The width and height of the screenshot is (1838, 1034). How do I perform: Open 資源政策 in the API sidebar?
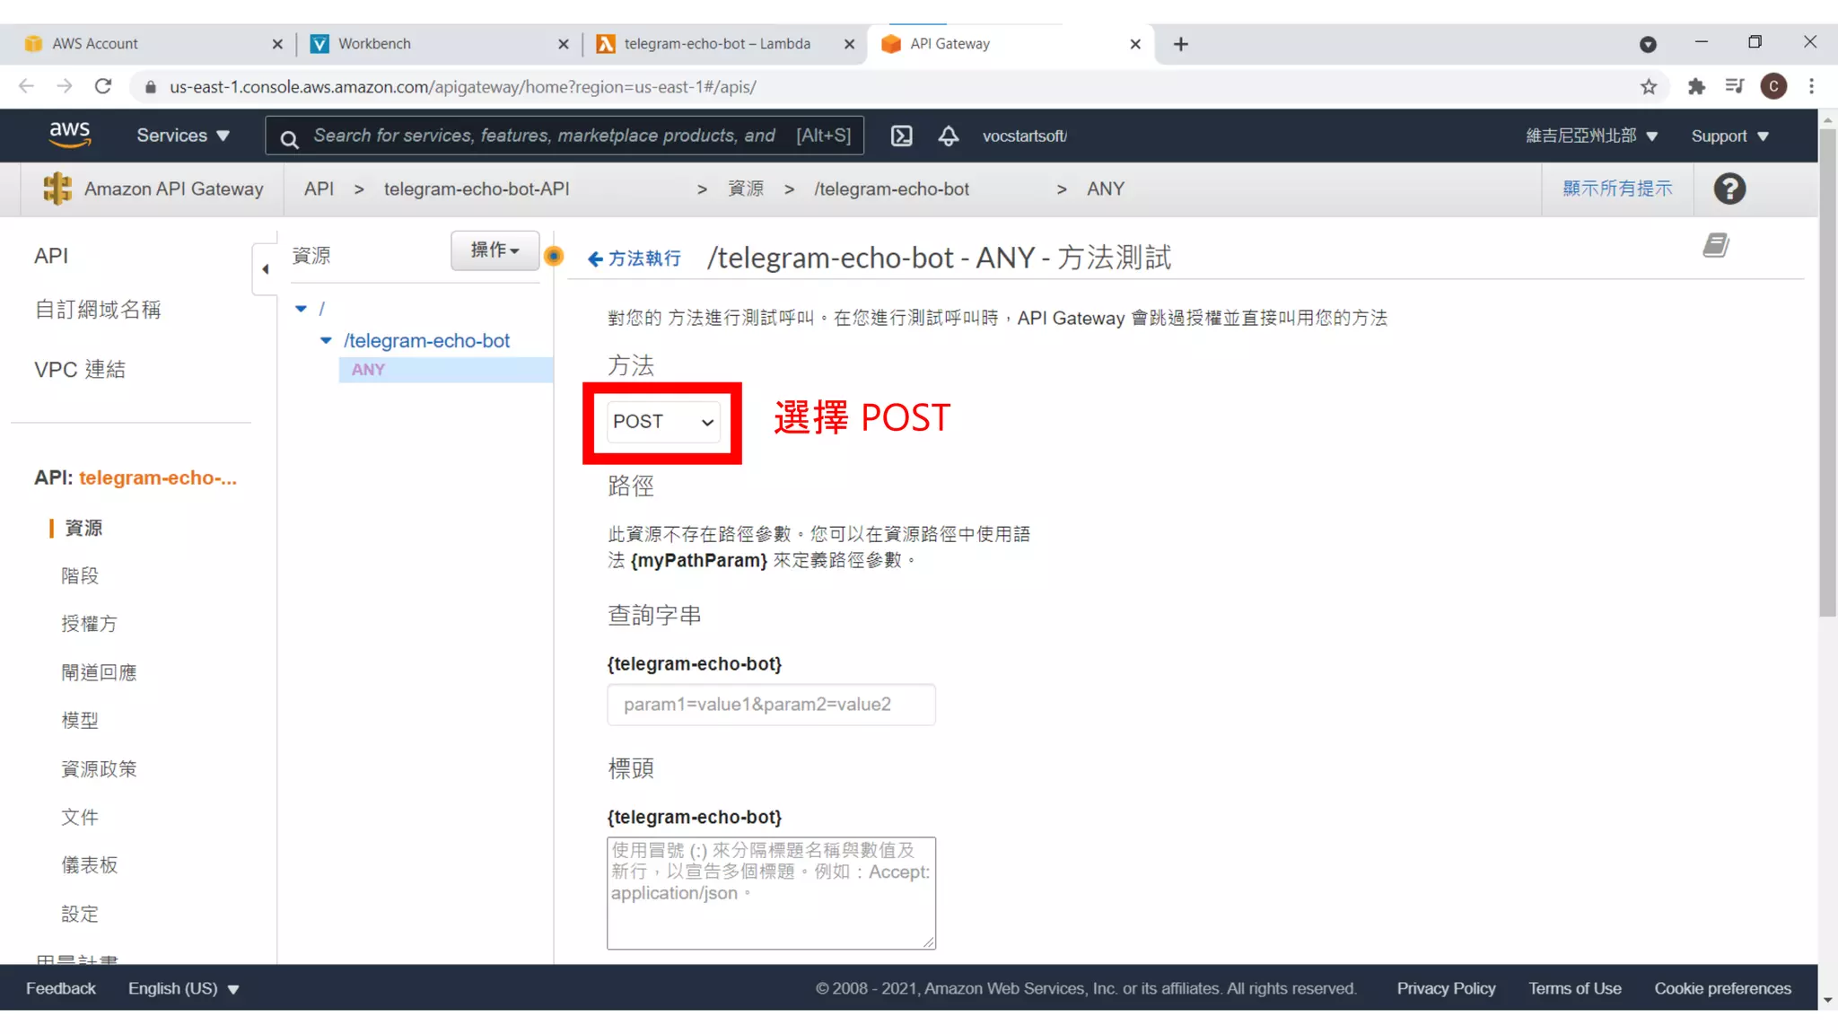99,768
